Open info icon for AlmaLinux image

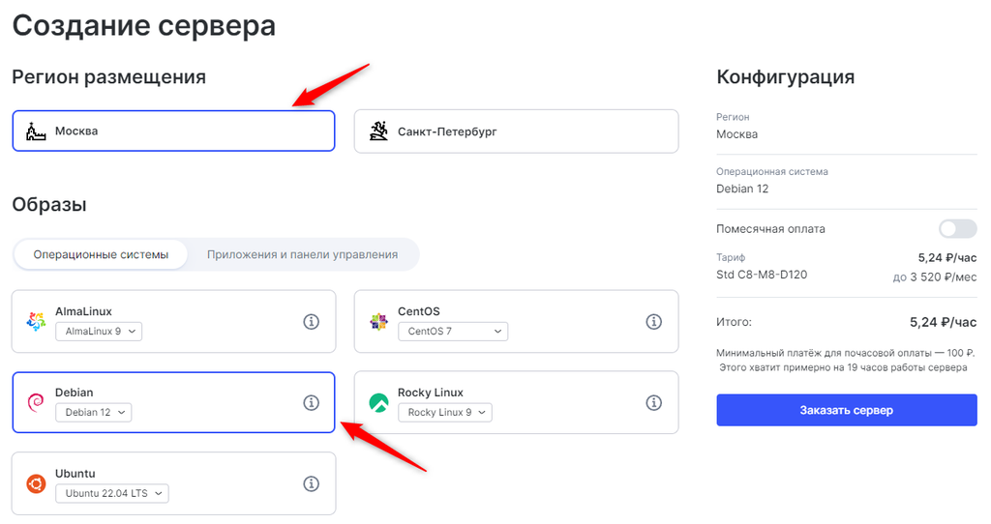(x=311, y=321)
